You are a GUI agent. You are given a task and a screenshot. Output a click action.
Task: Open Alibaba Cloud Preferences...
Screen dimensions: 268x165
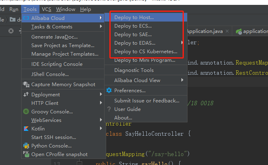click(146, 91)
